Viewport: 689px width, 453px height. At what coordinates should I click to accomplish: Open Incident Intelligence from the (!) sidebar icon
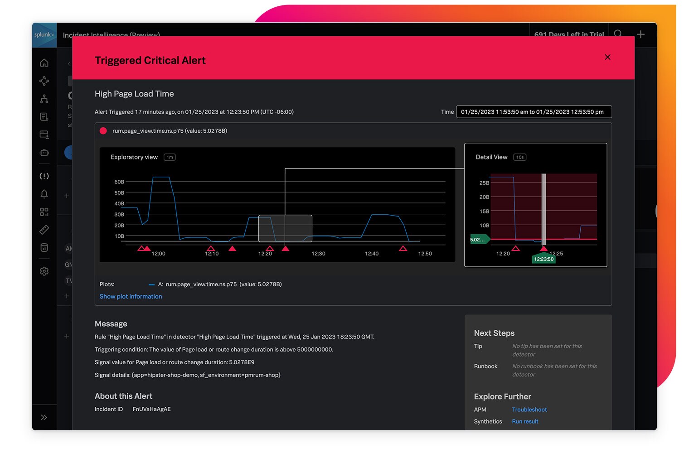tap(44, 176)
